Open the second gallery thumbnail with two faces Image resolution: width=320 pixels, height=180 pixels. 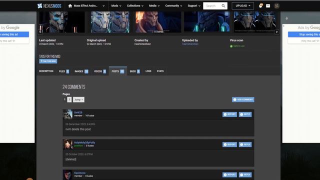[x=110, y=22]
